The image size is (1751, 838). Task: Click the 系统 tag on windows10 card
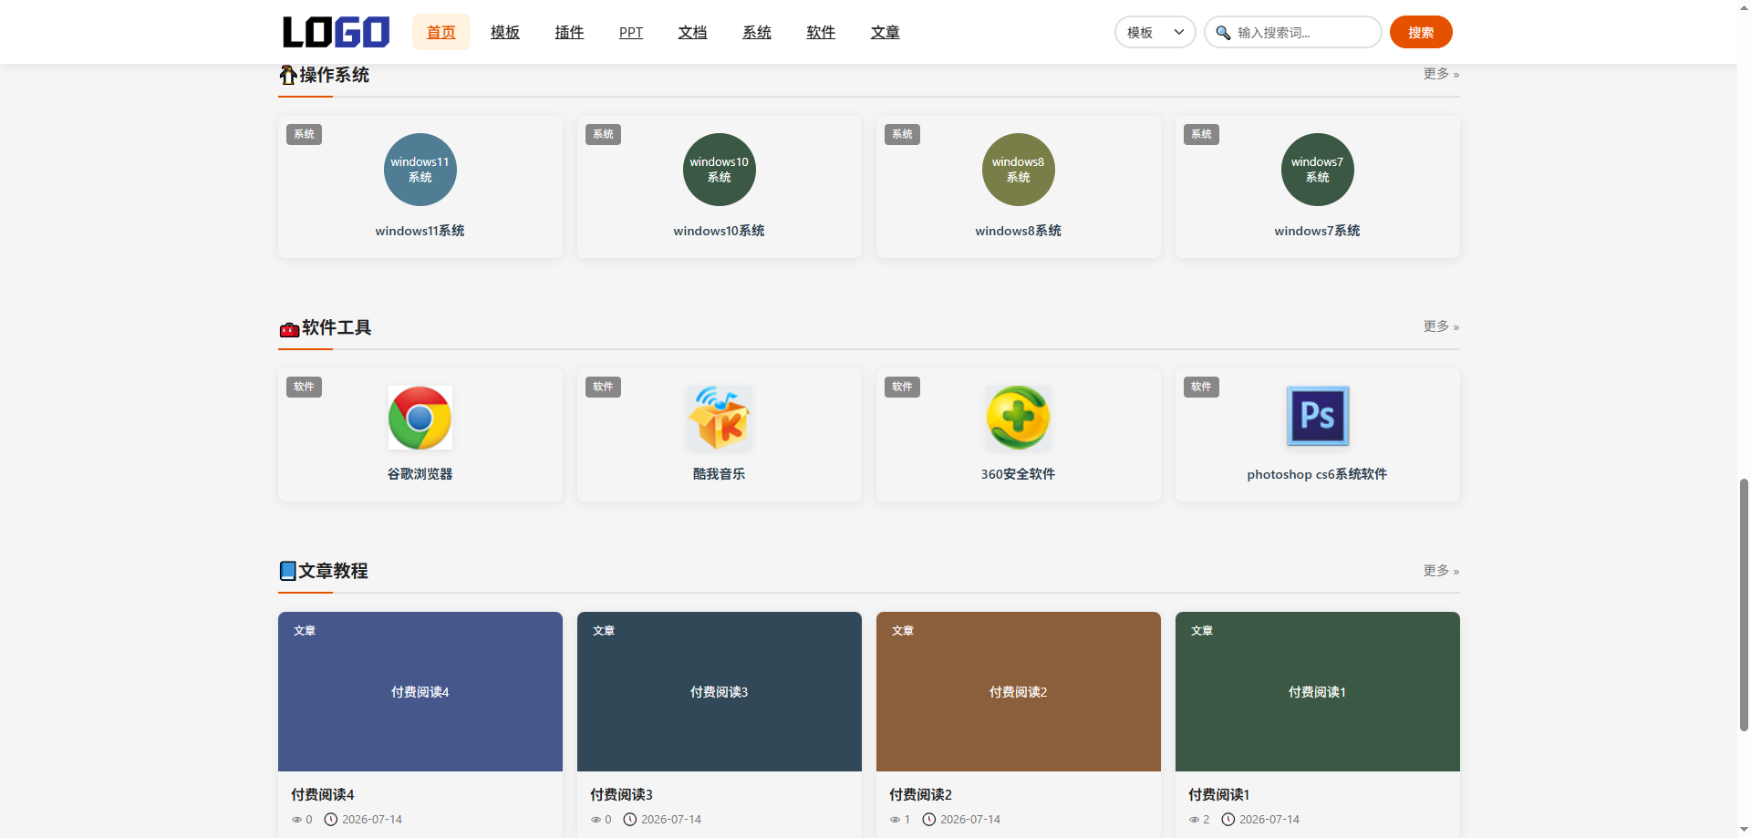pos(603,134)
